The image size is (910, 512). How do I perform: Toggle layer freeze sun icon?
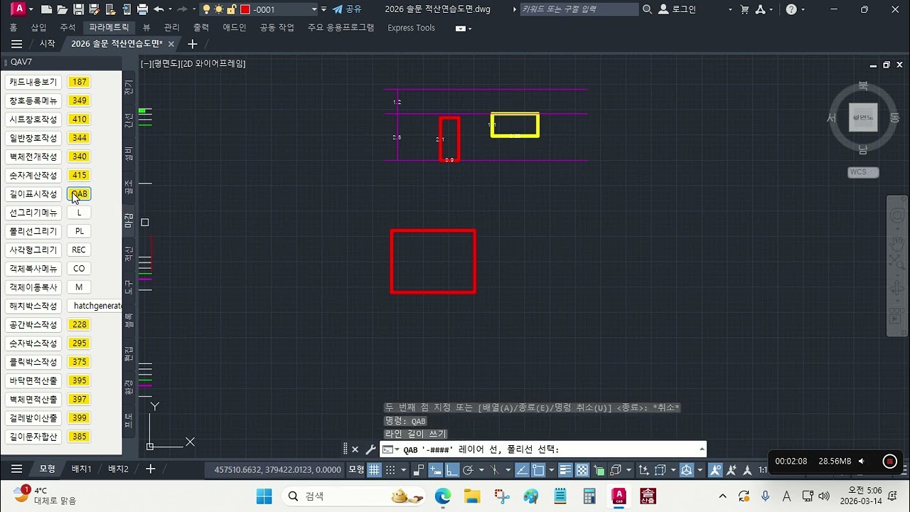(x=218, y=9)
